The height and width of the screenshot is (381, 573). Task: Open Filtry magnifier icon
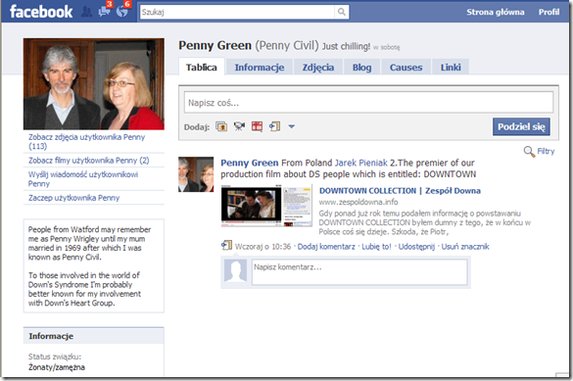coord(529,151)
